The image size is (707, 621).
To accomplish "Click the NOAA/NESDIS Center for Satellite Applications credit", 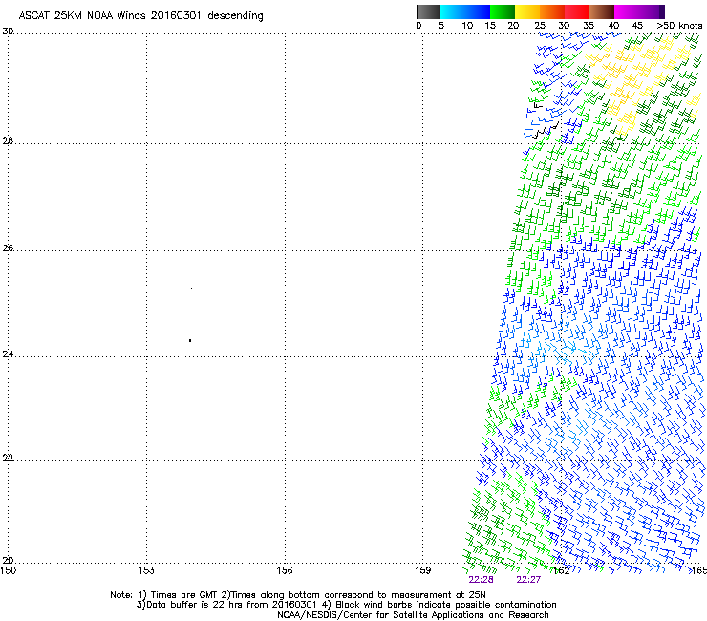I will 413,615.
